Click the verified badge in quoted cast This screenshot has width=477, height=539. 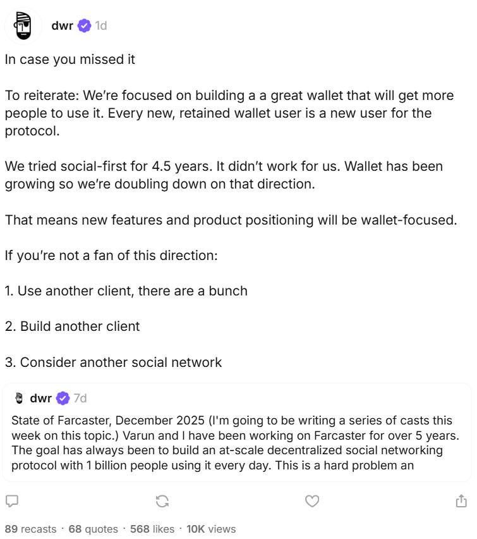pyautogui.click(x=63, y=398)
